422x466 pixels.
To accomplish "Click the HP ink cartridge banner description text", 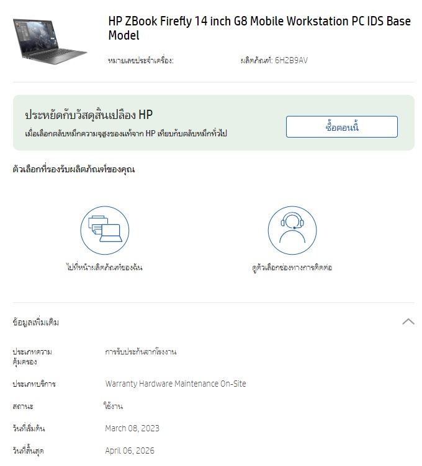I will tap(125, 133).
